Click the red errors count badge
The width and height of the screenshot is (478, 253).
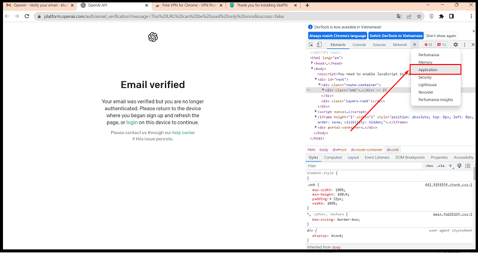pos(428,45)
